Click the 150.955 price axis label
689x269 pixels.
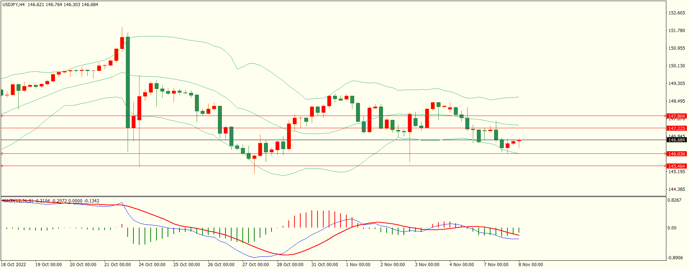[676, 48]
